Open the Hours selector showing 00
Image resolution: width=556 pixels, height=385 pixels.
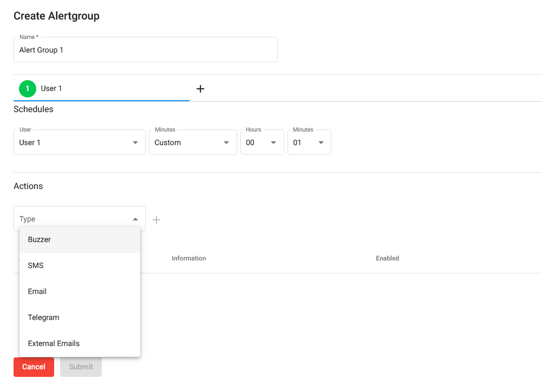coord(262,142)
